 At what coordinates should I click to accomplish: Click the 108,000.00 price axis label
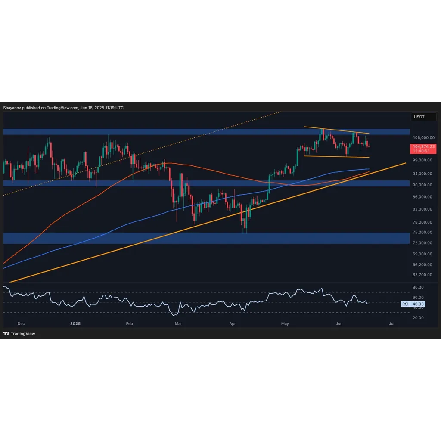pyautogui.click(x=424, y=137)
